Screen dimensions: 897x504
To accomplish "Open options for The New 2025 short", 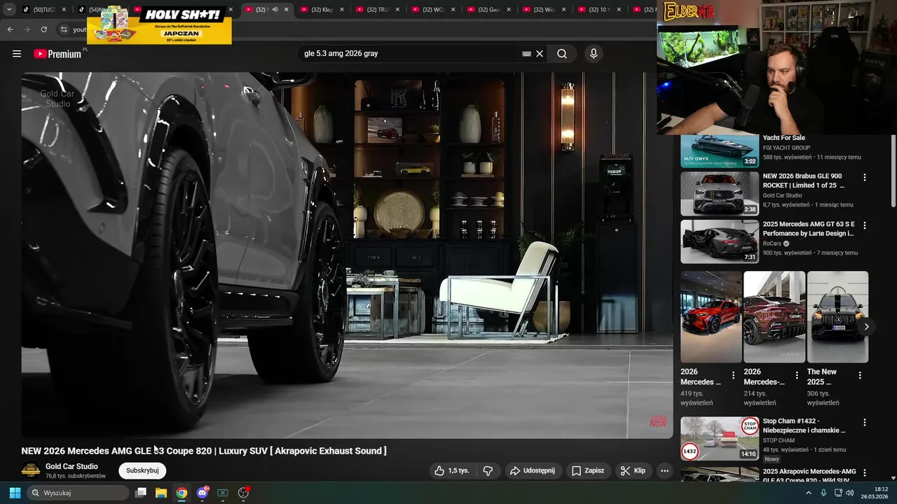I will (x=860, y=376).
